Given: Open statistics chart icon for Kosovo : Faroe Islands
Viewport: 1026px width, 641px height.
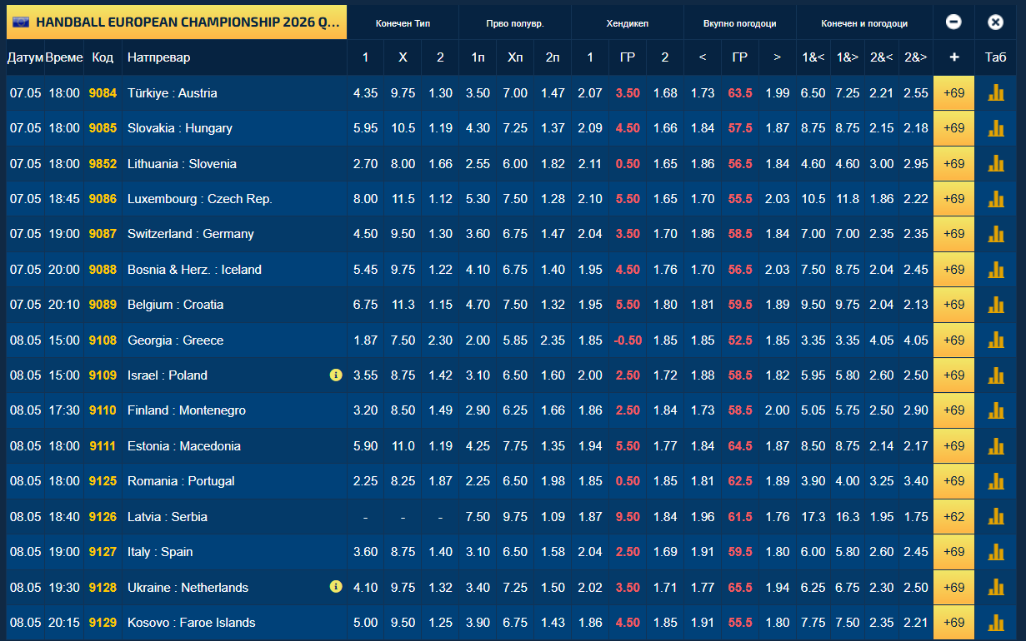Looking at the screenshot, I should 995,623.
